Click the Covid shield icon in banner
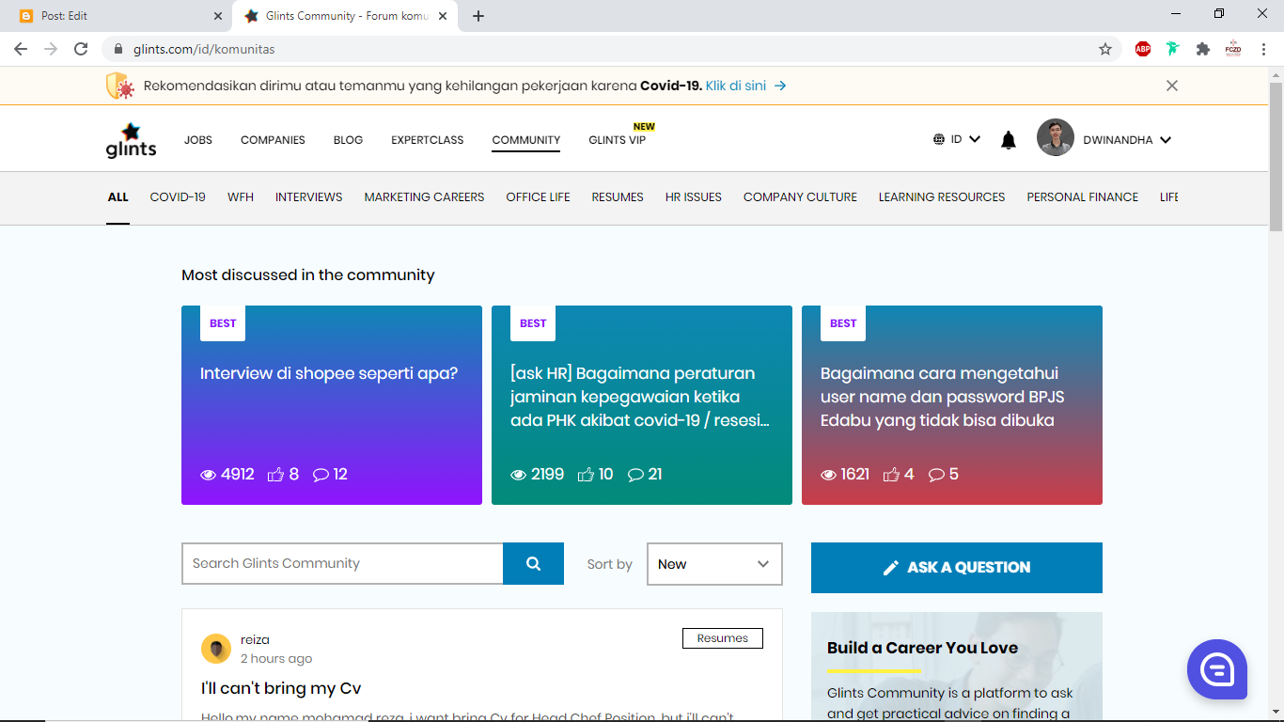Image resolution: width=1284 pixels, height=722 pixels. coord(119,86)
